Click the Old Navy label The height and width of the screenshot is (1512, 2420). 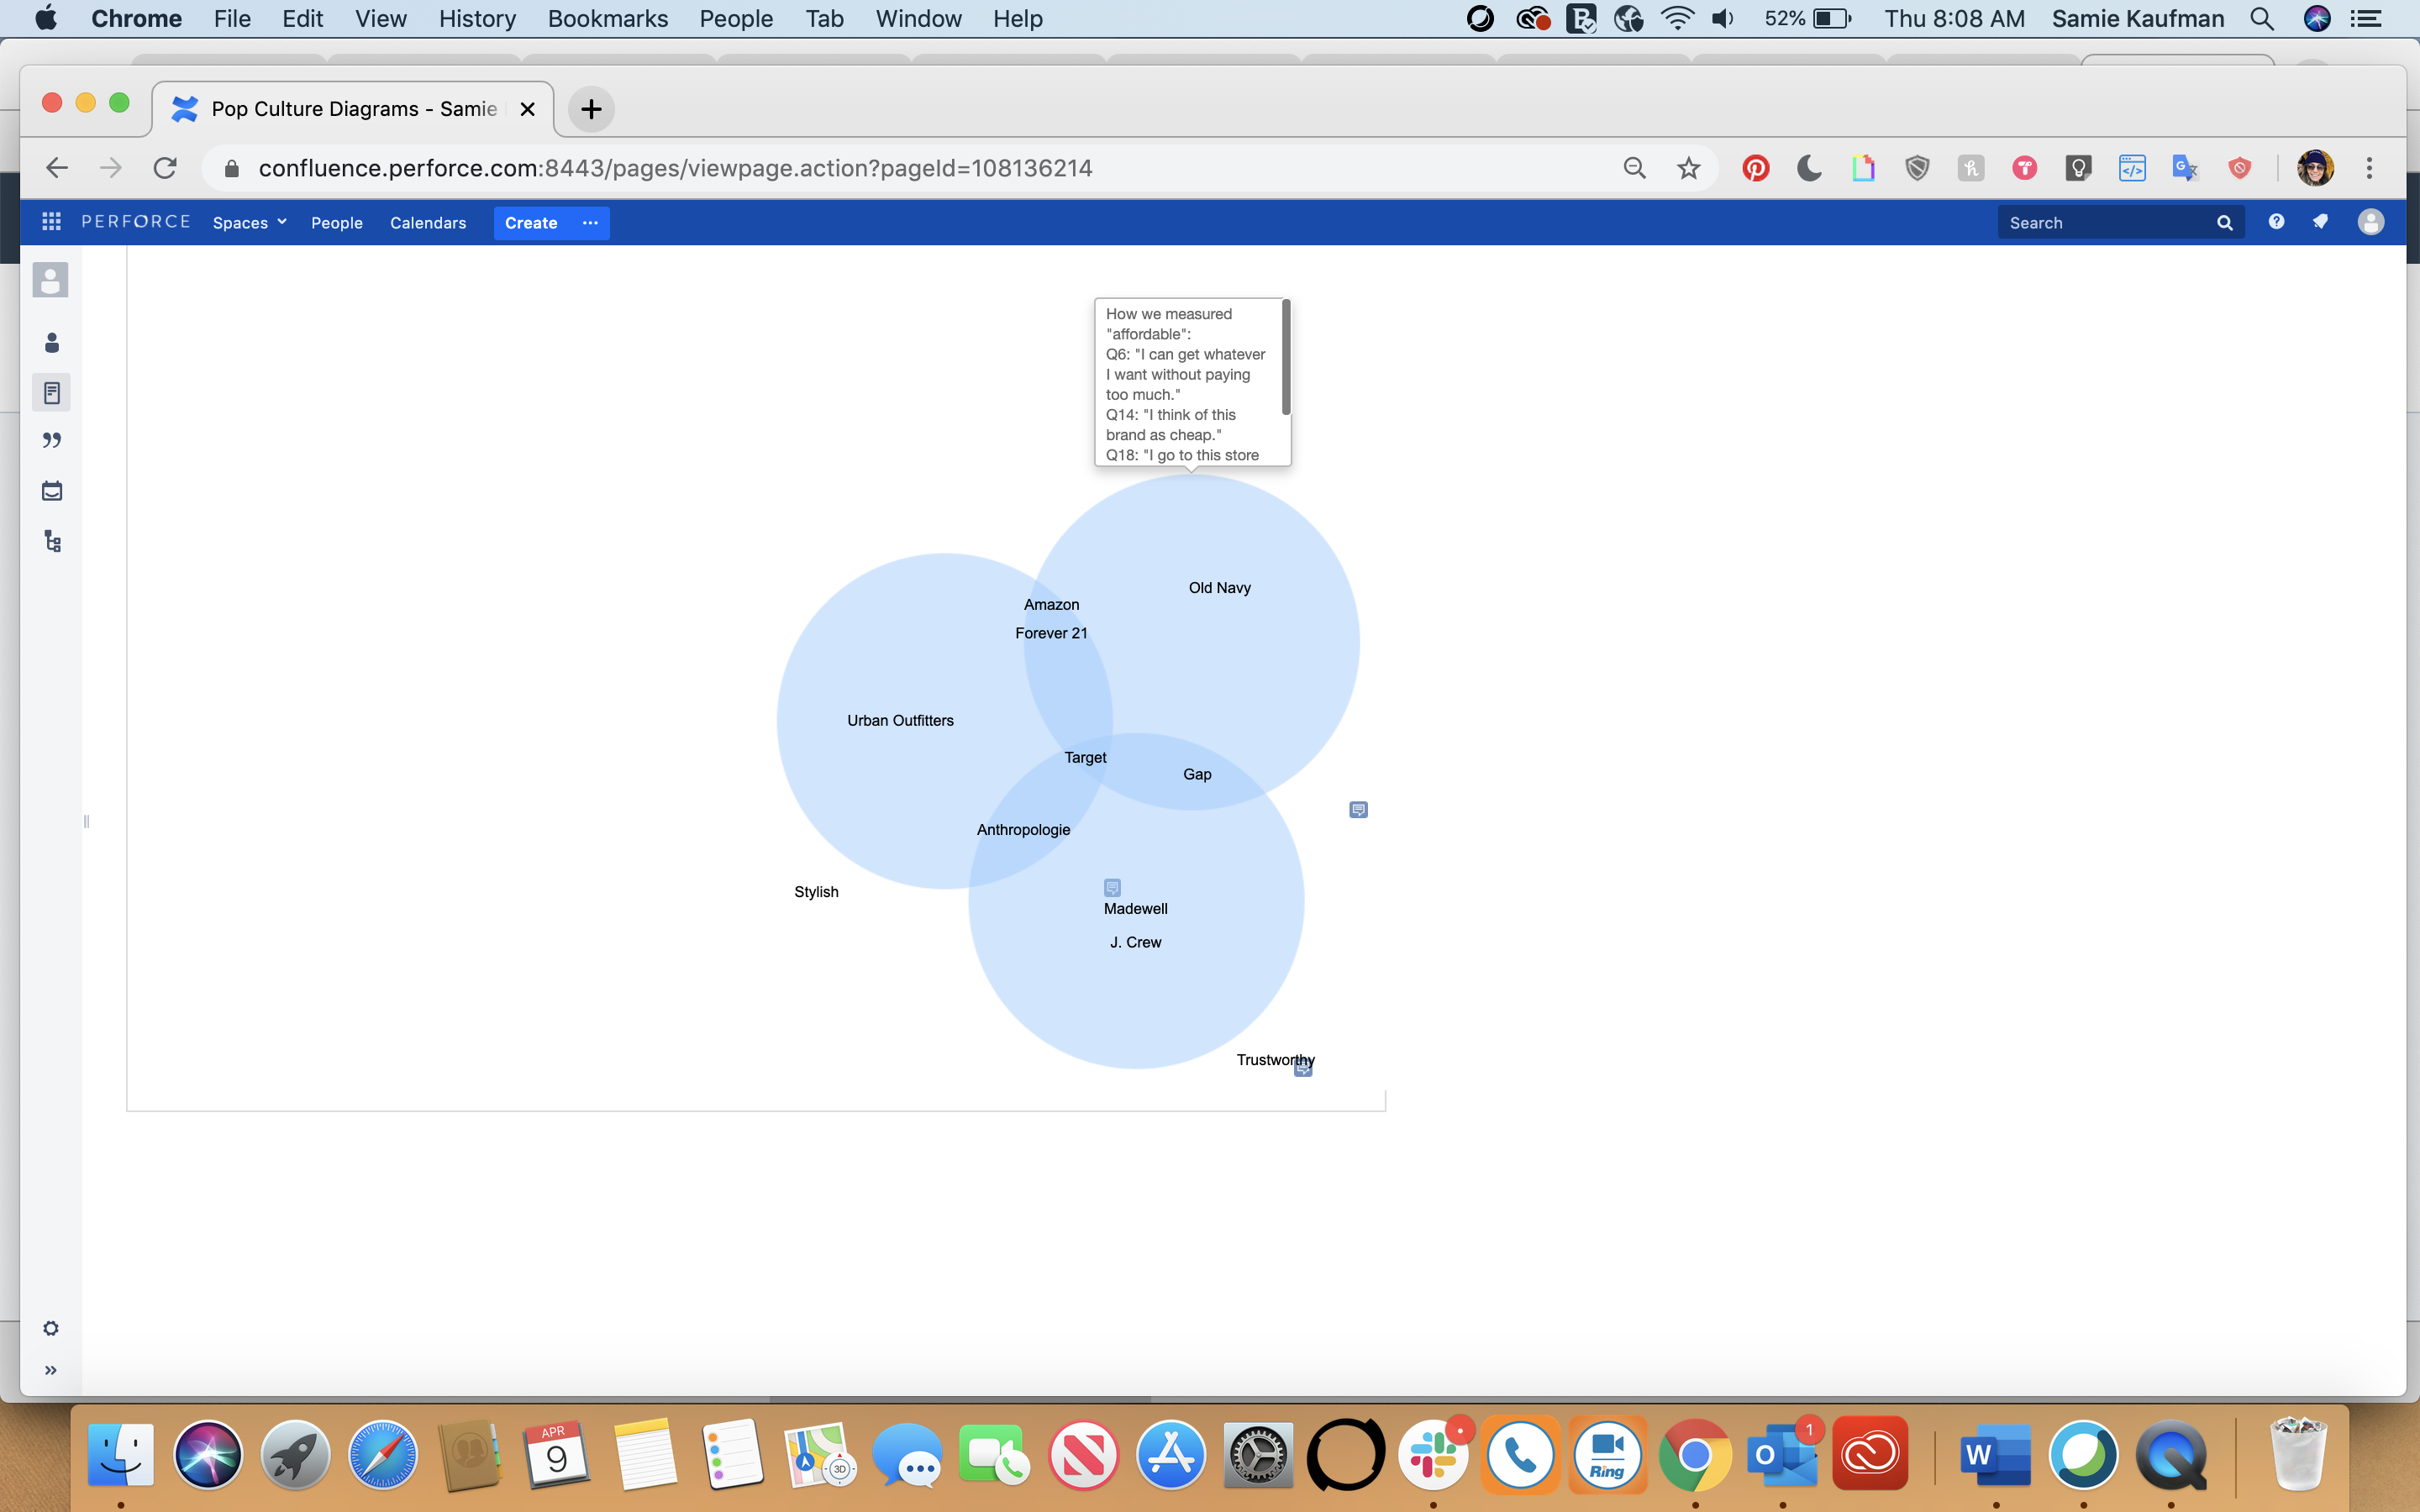1219,588
